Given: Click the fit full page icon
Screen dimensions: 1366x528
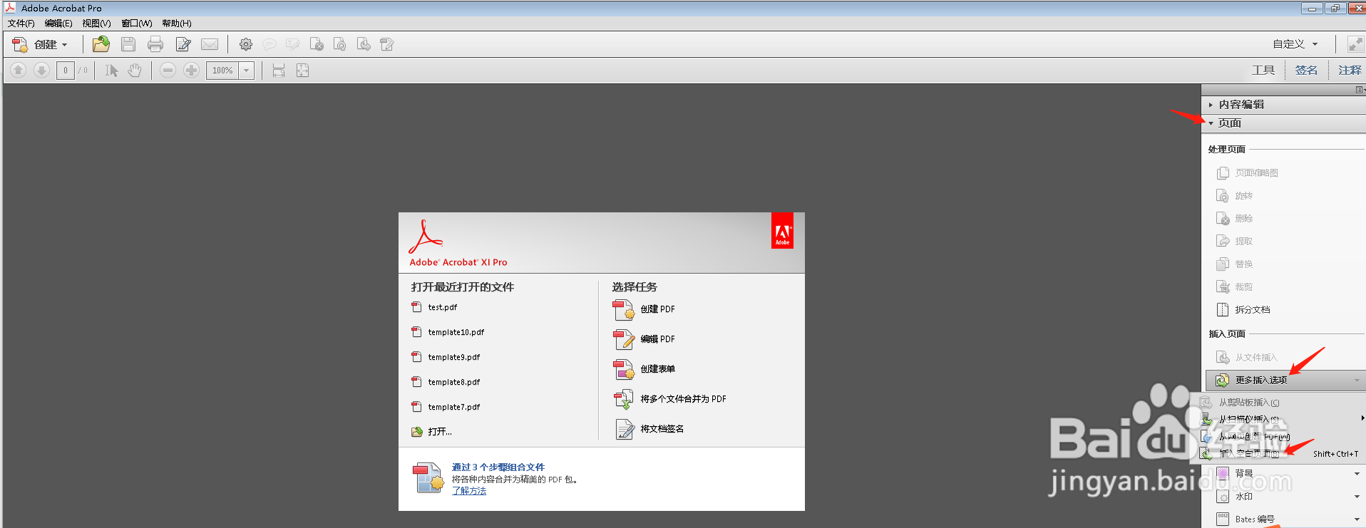Looking at the screenshot, I should pyautogui.click(x=302, y=70).
